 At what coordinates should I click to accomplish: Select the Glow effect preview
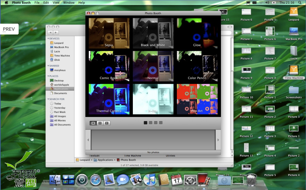click(x=197, y=33)
